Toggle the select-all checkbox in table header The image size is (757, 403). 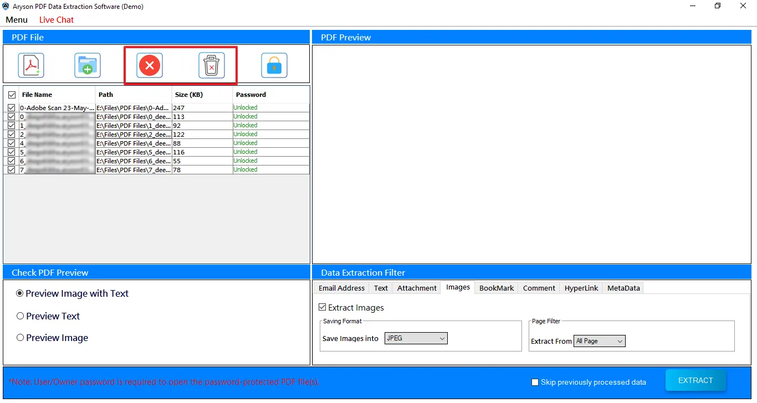pos(12,95)
